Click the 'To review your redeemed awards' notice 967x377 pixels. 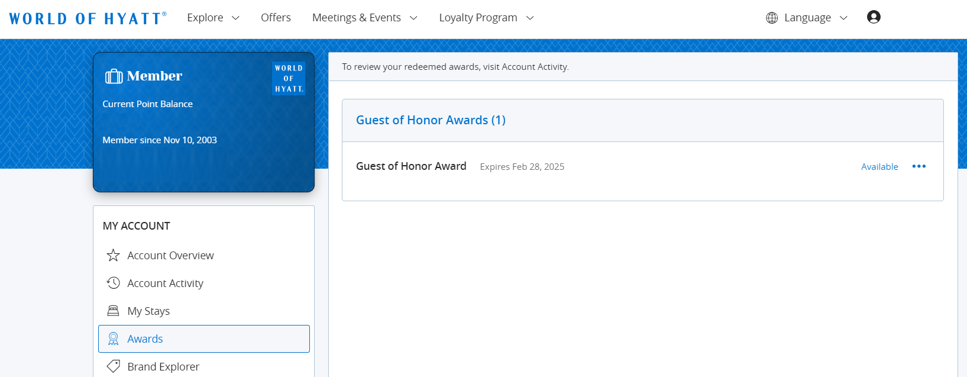point(455,67)
